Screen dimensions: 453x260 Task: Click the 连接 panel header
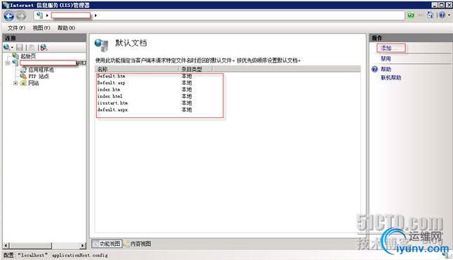44,38
